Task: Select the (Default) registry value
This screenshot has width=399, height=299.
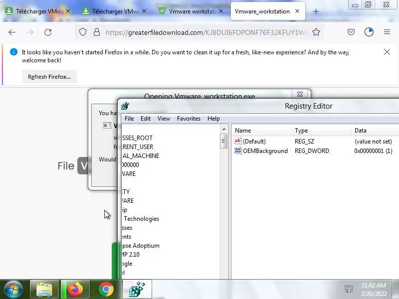Action: (254, 142)
